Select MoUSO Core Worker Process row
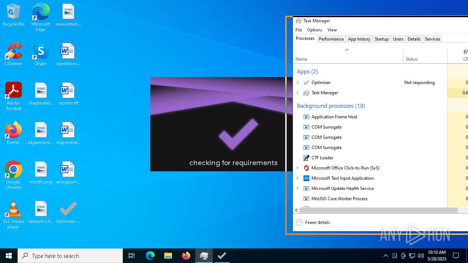Screen dimensions: 468x263 (380, 199)
